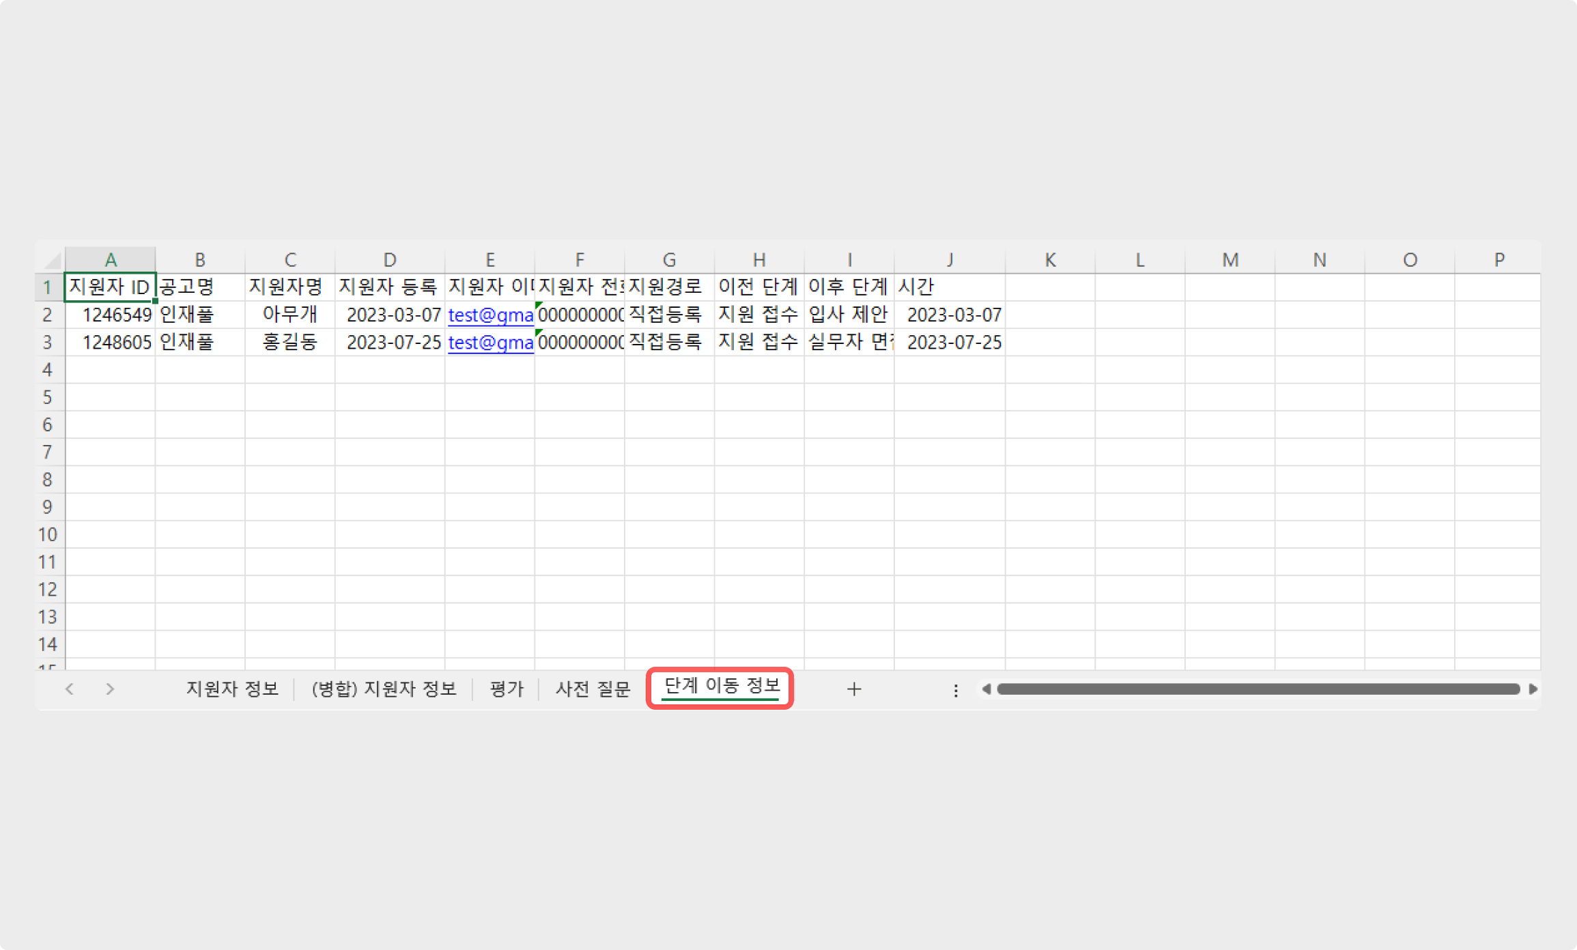Open the 사전 질문 sheet tab

(x=593, y=689)
